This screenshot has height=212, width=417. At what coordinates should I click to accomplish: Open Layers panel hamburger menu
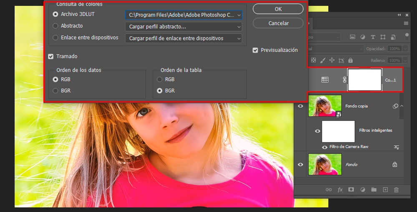click(x=406, y=23)
